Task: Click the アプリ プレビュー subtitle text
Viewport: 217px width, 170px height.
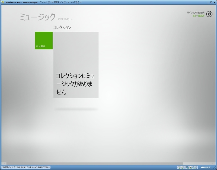Action: 65,19
